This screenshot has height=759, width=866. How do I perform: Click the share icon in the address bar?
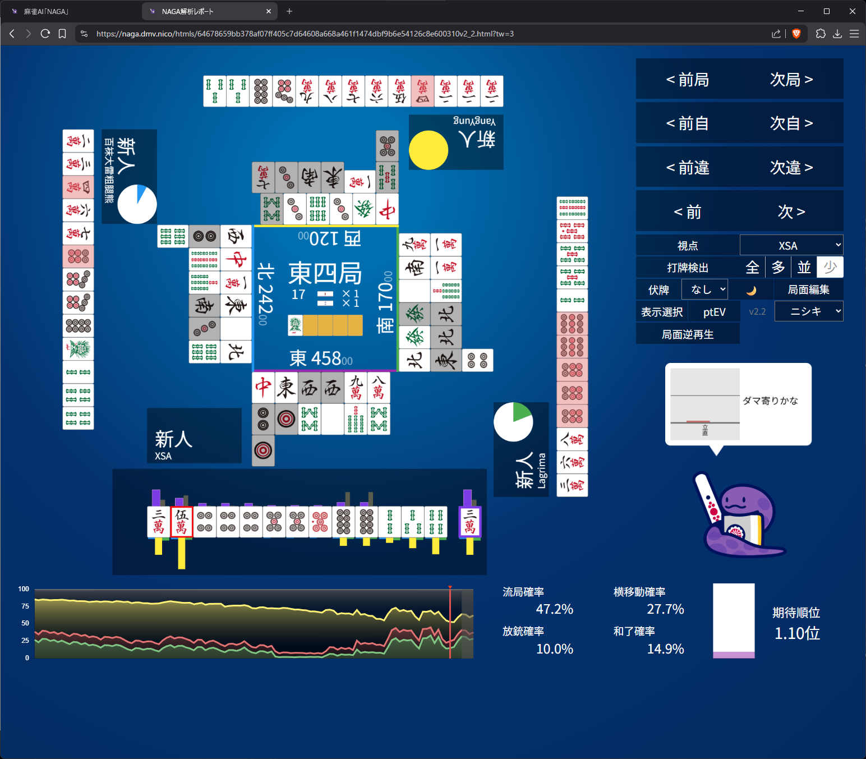click(776, 34)
